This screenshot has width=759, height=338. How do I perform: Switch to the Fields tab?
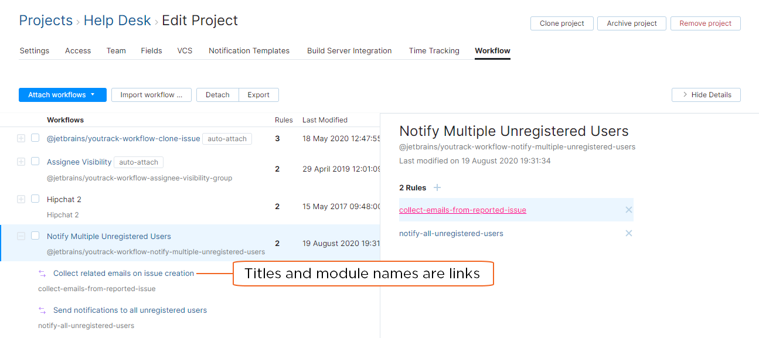click(151, 50)
